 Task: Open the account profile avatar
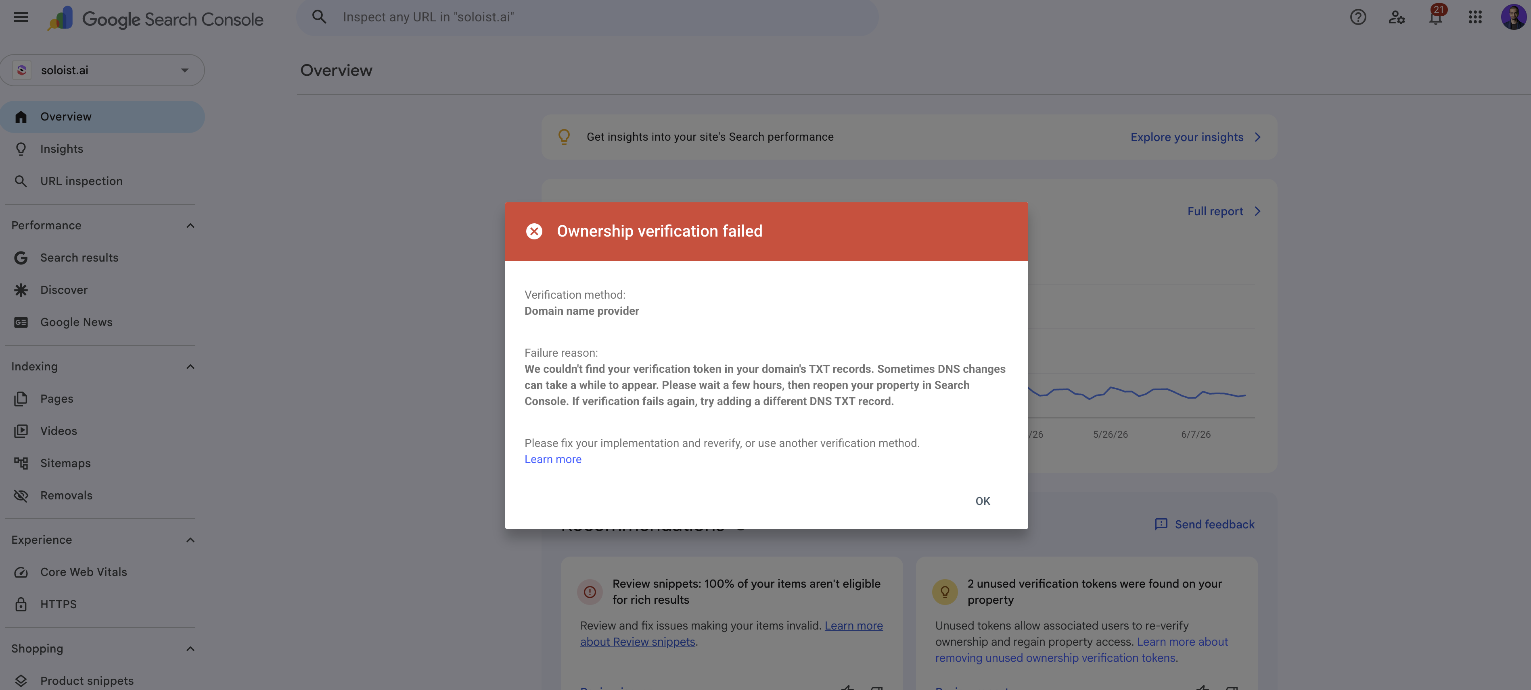click(x=1513, y=17)
